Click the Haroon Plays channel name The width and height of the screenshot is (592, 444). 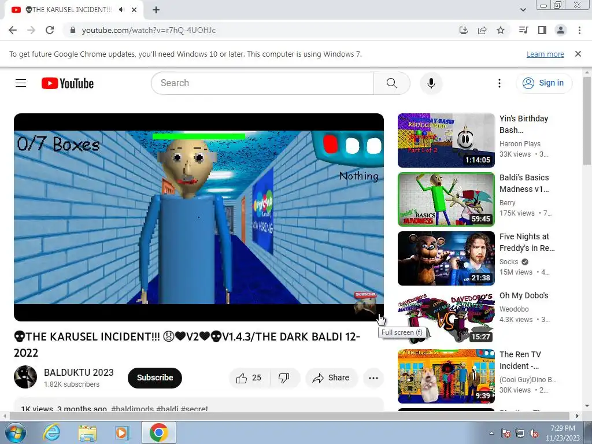tap(520, 144)
